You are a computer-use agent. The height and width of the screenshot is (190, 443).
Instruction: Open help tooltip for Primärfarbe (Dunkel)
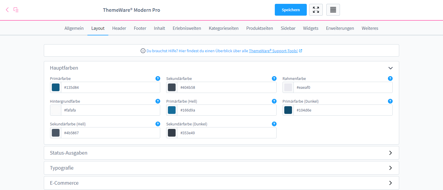coord(390,101)
